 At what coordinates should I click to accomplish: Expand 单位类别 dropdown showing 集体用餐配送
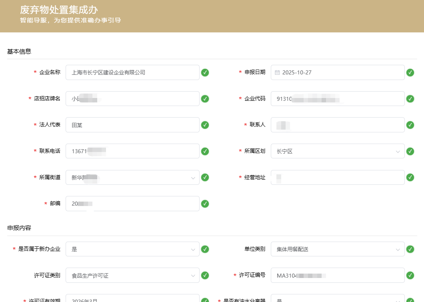click(x=337, y=249)
